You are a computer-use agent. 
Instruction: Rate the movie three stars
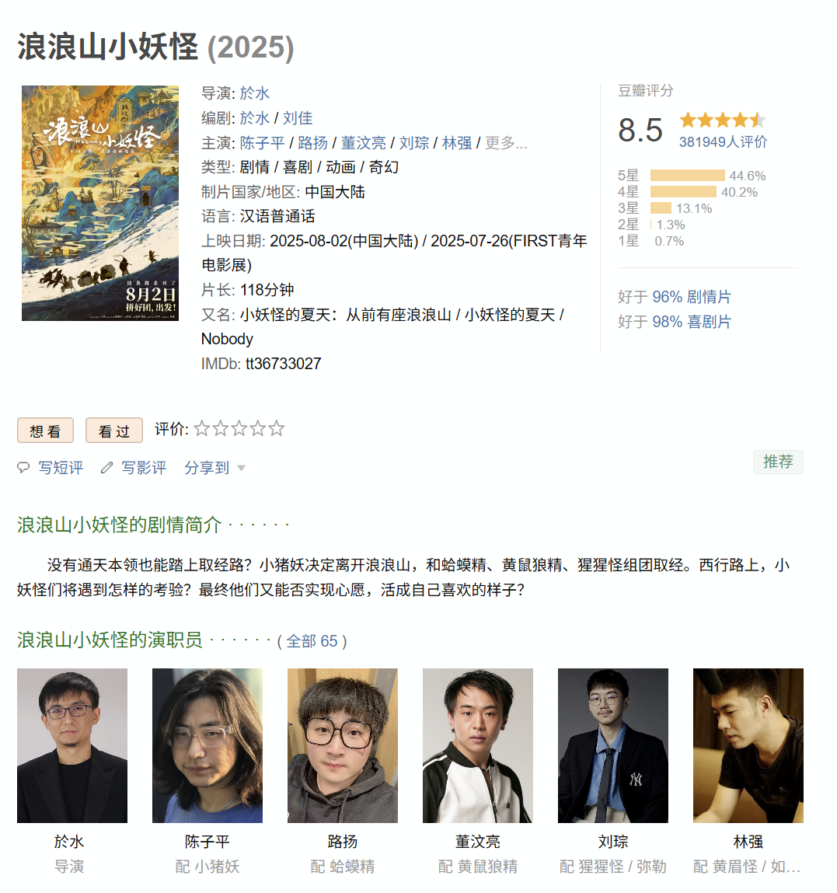point(239,428)
